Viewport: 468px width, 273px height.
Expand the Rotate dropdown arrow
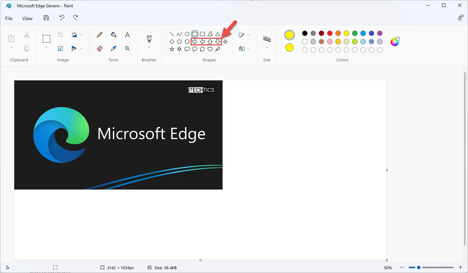(81, 35)
